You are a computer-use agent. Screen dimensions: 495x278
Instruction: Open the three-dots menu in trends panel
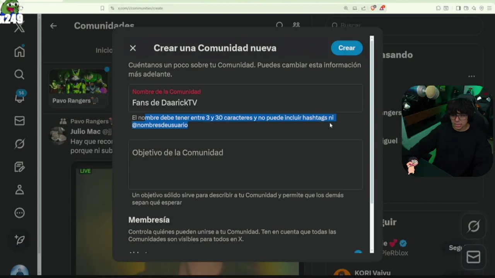[x=471, y=76]
